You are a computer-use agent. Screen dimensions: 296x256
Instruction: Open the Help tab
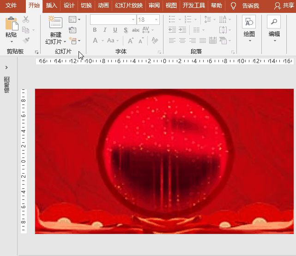click(217, 6)
